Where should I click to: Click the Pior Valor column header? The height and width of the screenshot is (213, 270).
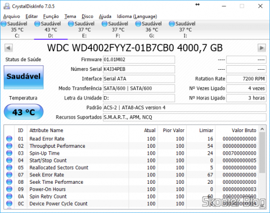pos(172,130)
